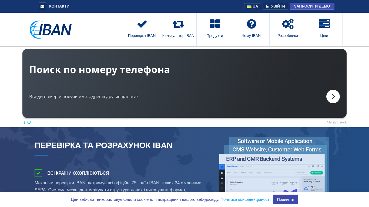Click the exchange arrows Калькулятор icon
369x207 pixels.
click(x=178, y=24)
